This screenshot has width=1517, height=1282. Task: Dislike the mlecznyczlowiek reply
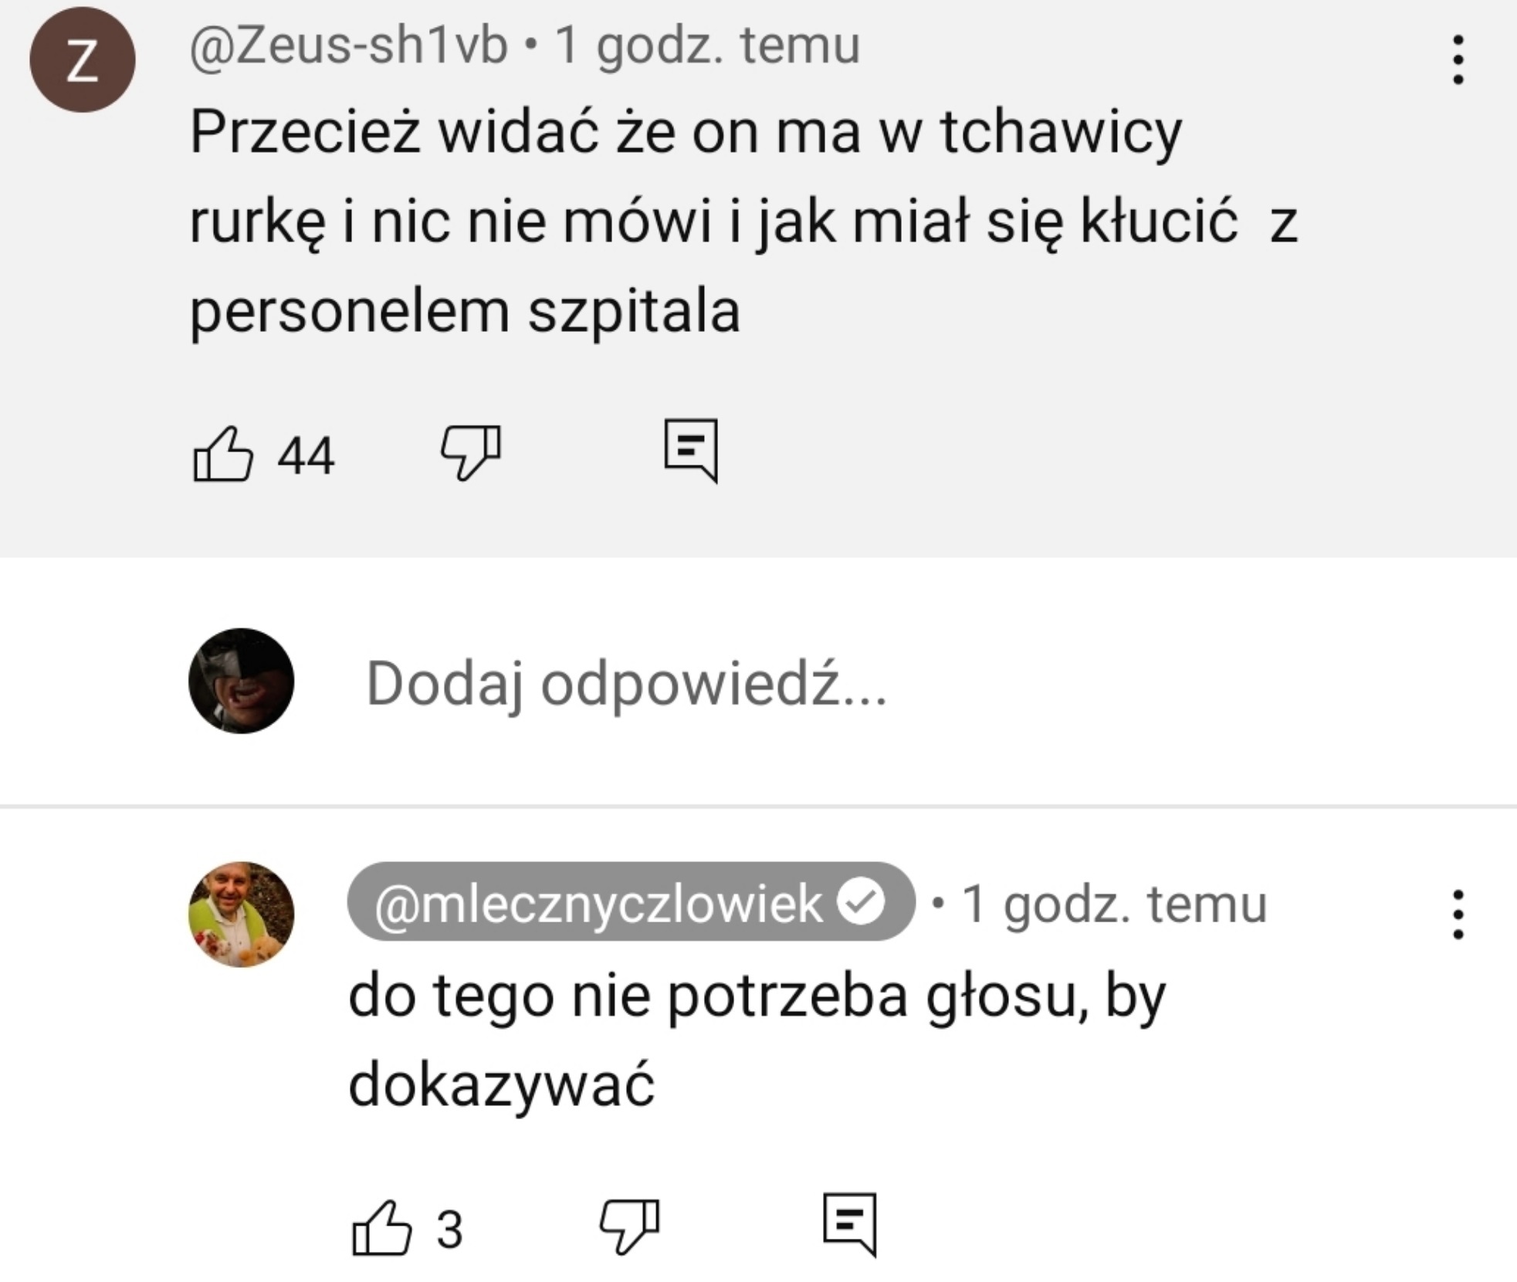(629, 1226)
